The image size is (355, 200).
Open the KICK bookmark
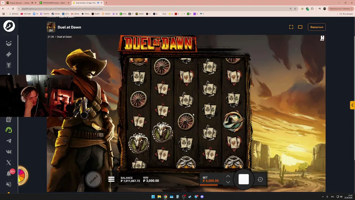pos(123,14)
